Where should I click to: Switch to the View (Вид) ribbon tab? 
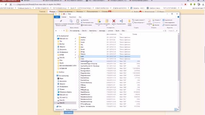click(x=80, y=17)
